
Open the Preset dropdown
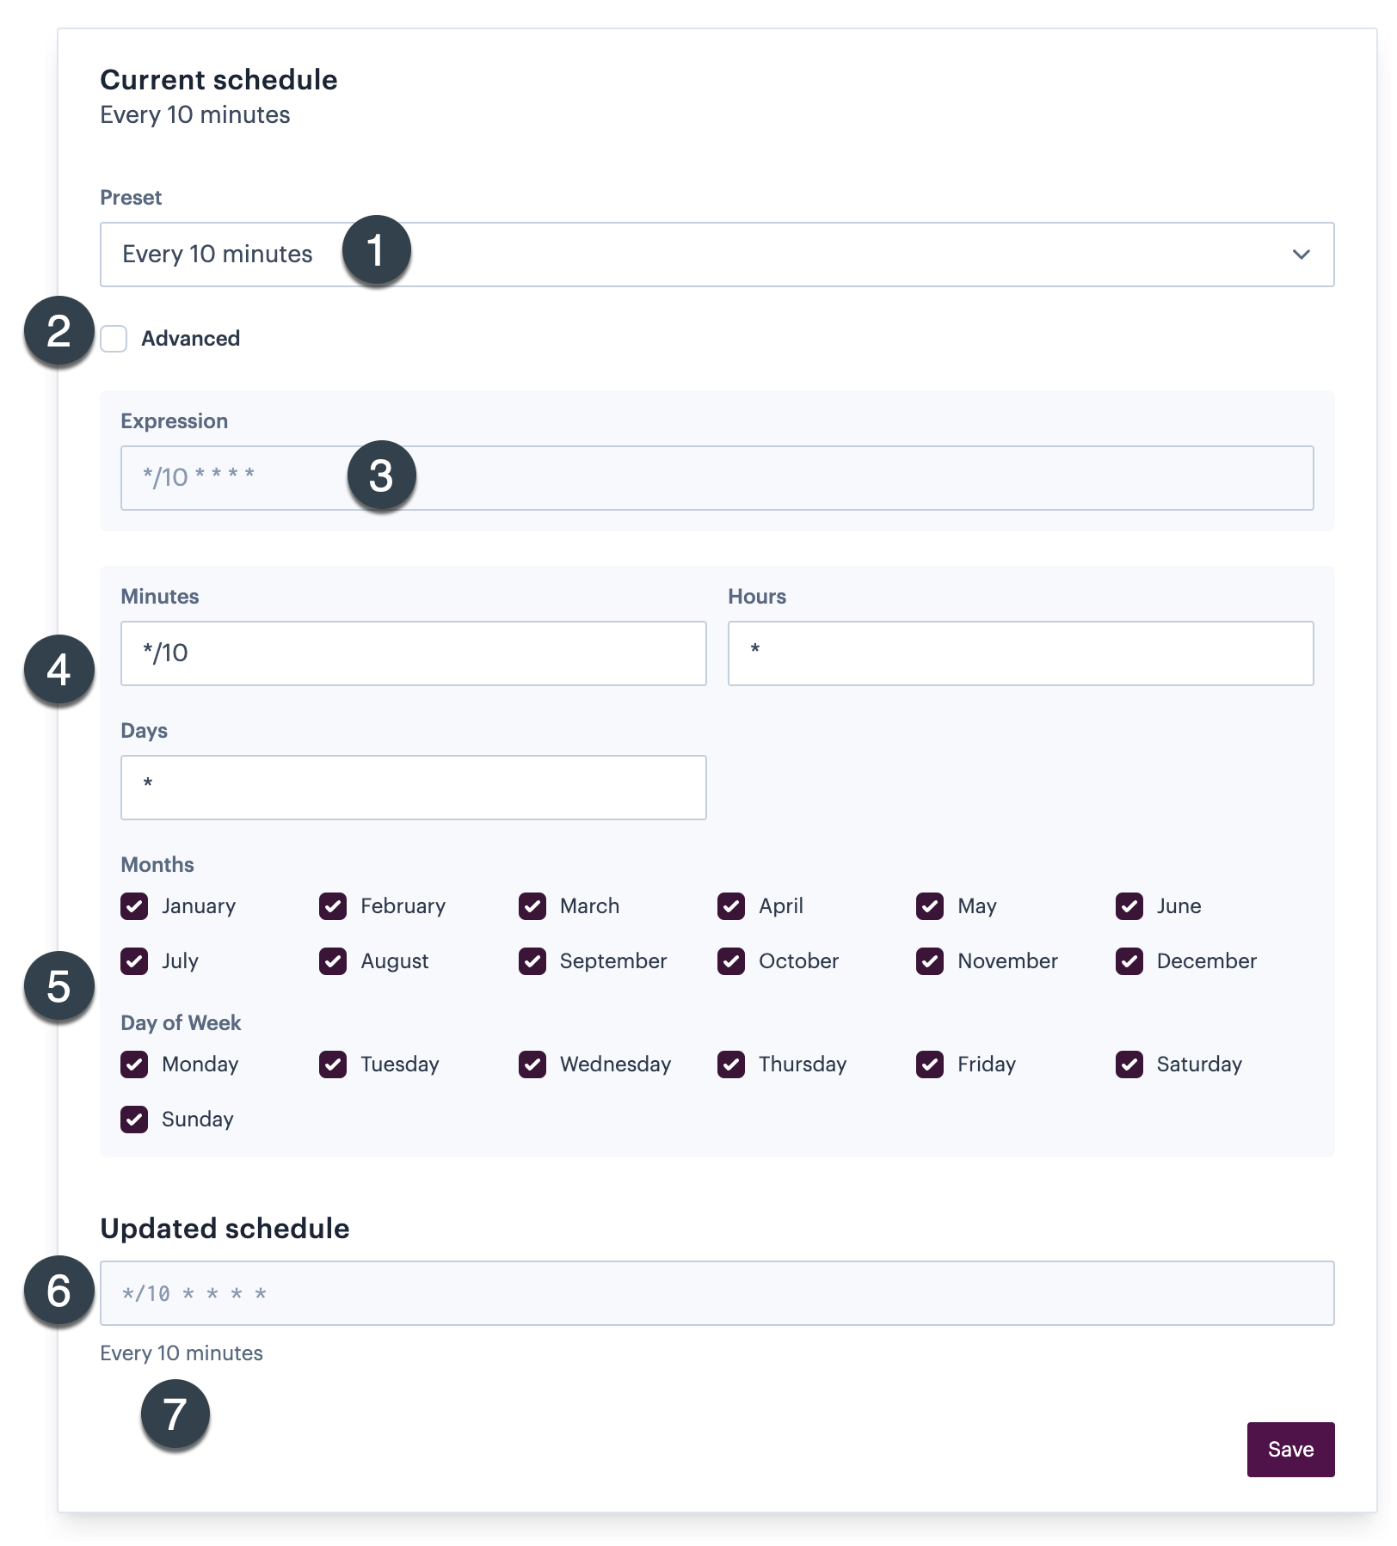point(716,255)
